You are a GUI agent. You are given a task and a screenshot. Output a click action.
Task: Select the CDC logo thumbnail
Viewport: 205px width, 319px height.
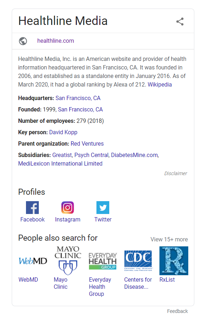coord(138,261)
